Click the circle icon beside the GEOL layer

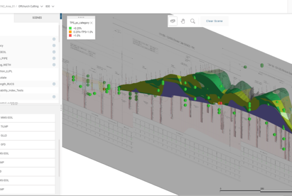(x=54, y=51)
